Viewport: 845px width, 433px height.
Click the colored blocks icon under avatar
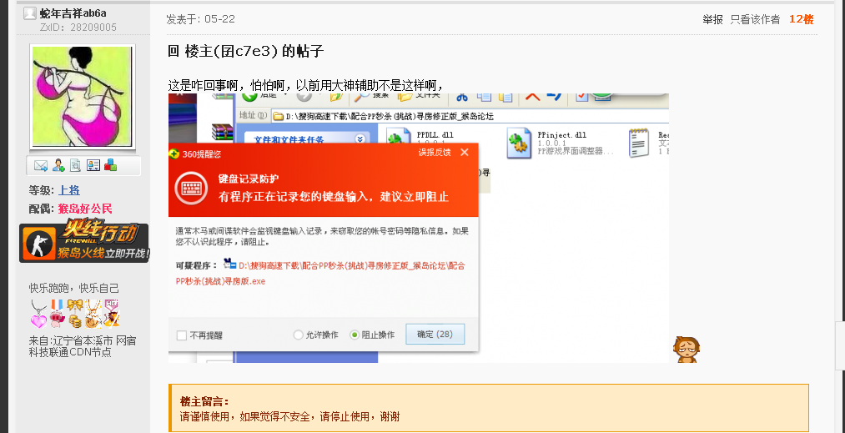[x=110, y=165]
